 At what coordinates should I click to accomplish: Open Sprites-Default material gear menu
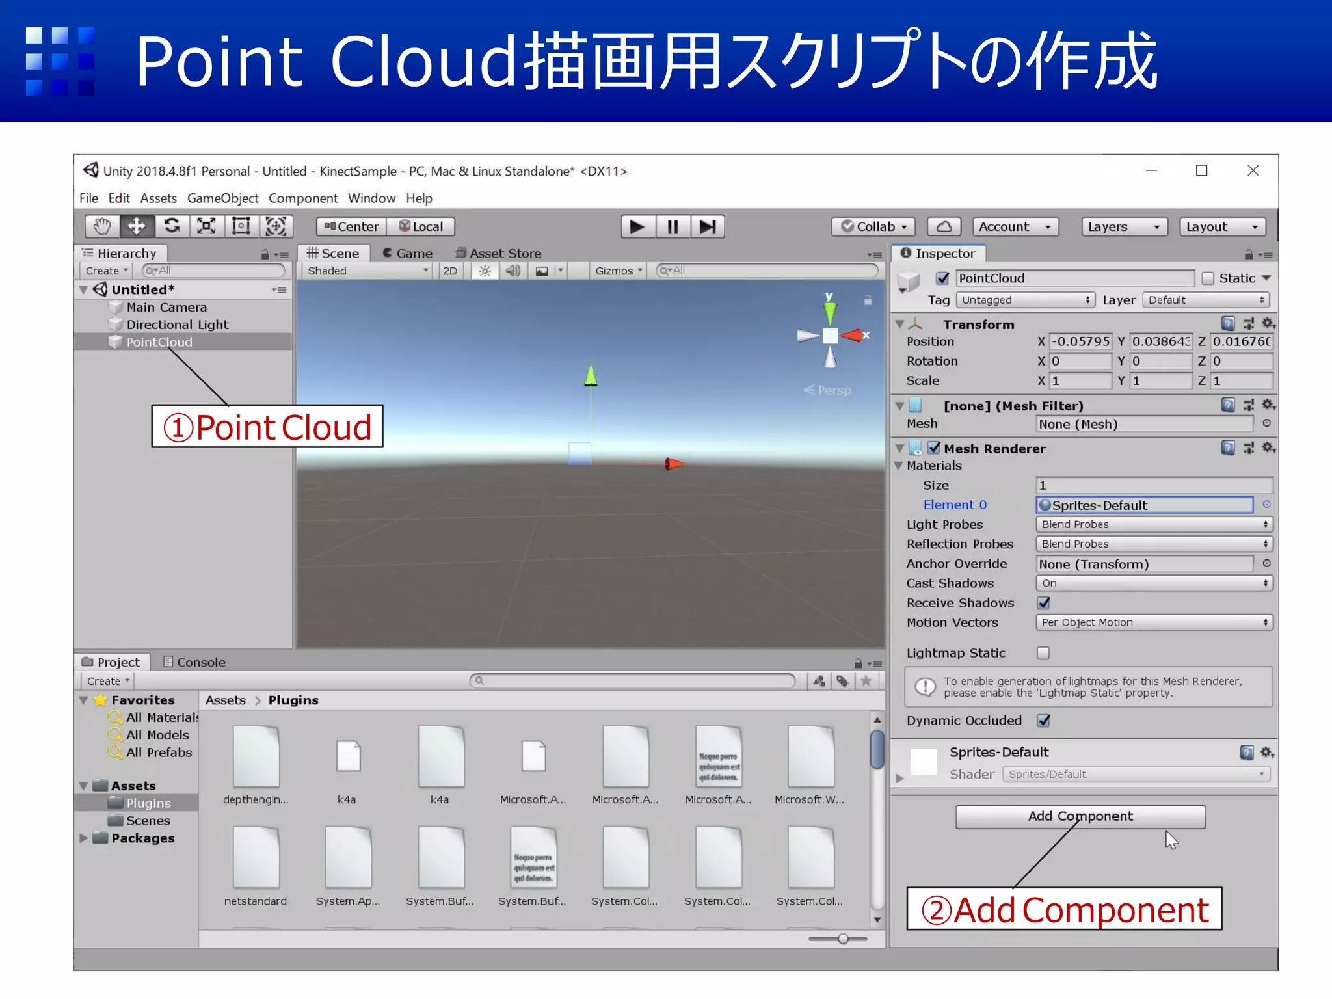pos(1267,753)
